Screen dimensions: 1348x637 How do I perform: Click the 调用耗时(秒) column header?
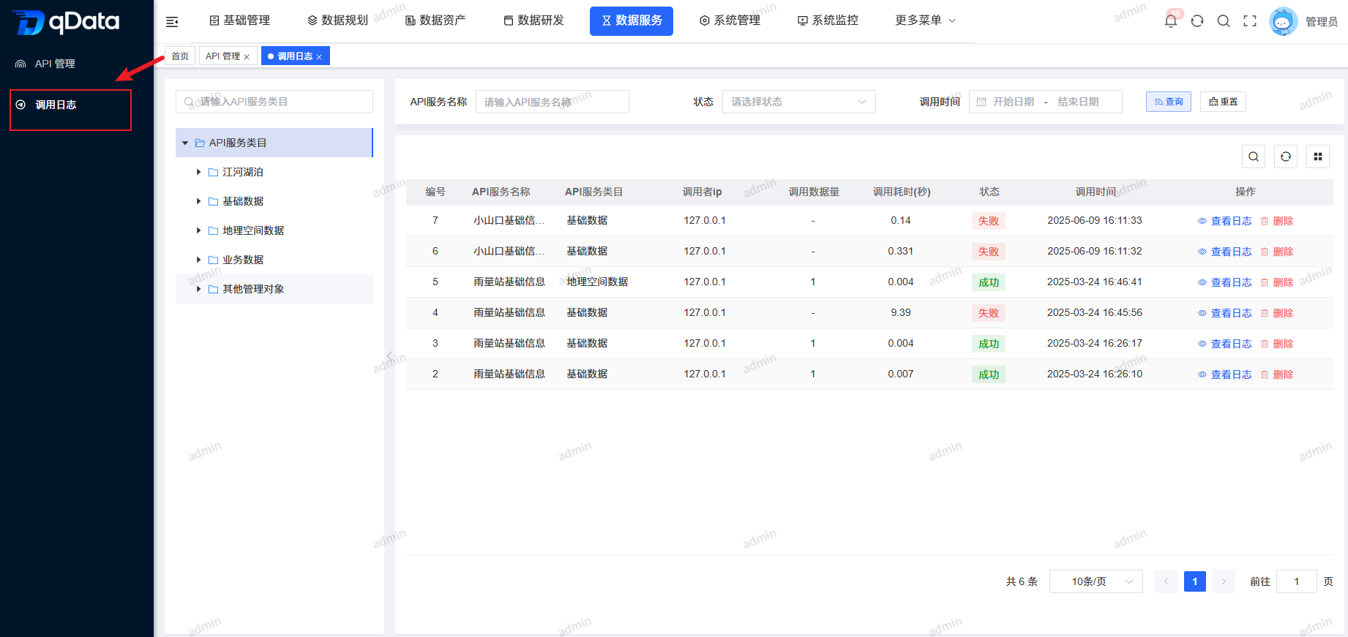902,192
